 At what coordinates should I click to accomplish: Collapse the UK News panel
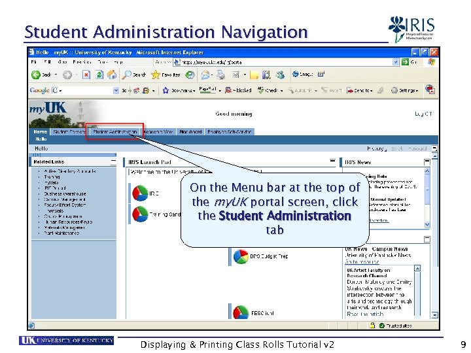tap(427, 239)
